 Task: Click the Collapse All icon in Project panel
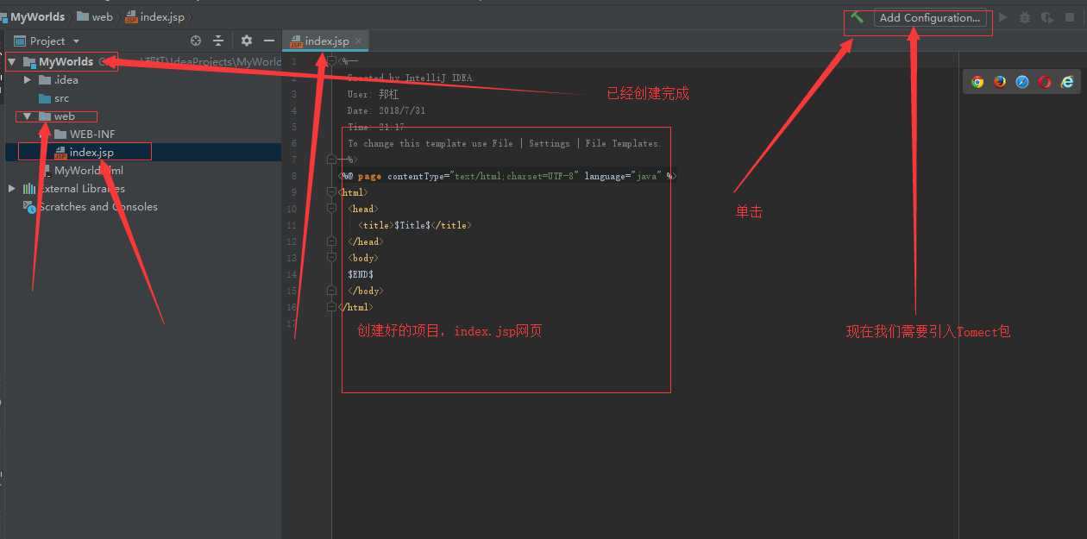[218, 41]
